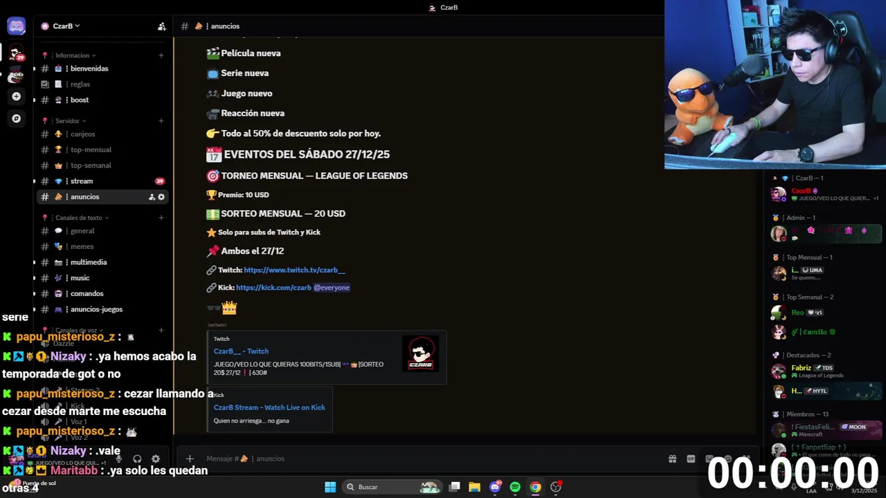Screen dimensions: 886x498
Task: Open anuncios channel settings gear
Action: pyautogui.click(x=161, y=197)
